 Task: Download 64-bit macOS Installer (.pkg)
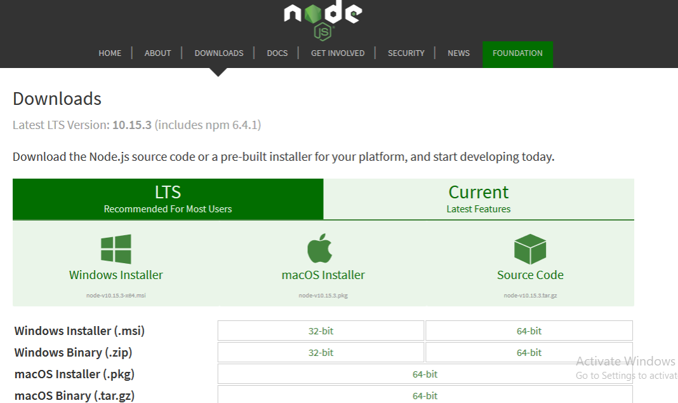tap(425, 374)
